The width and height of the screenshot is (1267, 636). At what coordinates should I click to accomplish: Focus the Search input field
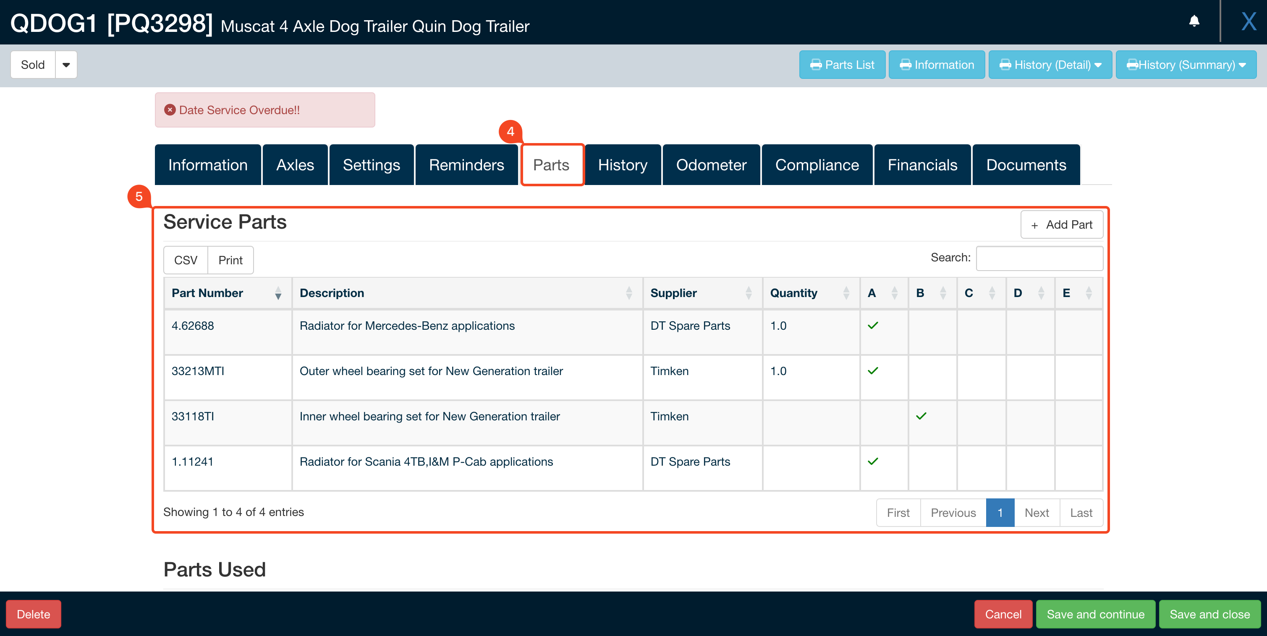click(x=1039, y=258)
